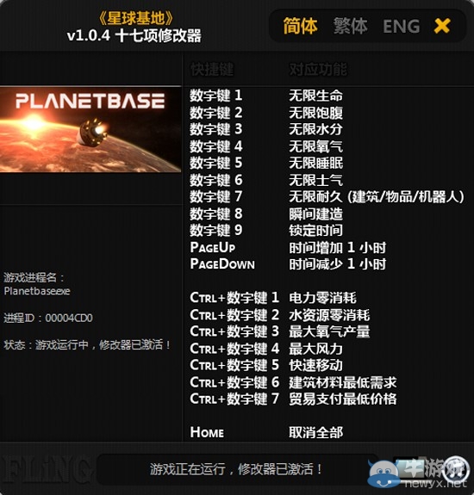The width and height of the screenshot is (474, 495).
Task: Select the 最大风力 function text
Action: click(x=315, y=349)
